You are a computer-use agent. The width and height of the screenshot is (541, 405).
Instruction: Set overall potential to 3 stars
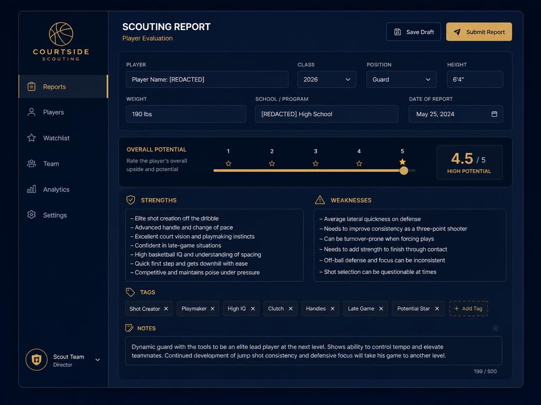click(315, 163)
